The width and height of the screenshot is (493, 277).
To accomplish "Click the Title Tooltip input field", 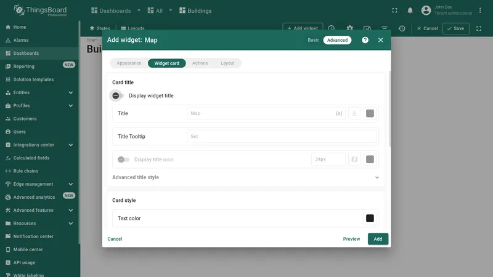I will click(x=282, y=136).
